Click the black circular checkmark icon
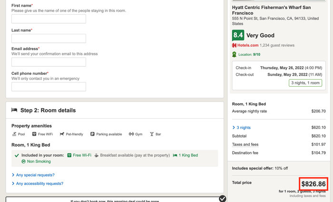 [x=223, y=199]
